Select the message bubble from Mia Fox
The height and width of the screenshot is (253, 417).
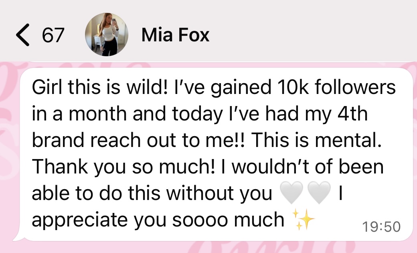point(213,155)
